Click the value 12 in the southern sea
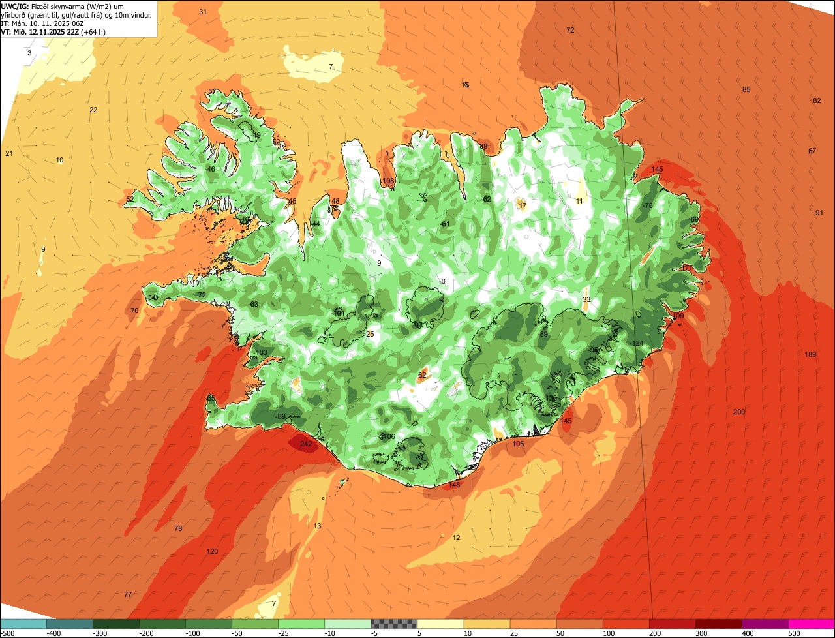Viewport: 835px width, 638px height. pyautogui.click(x=456, y=538)
